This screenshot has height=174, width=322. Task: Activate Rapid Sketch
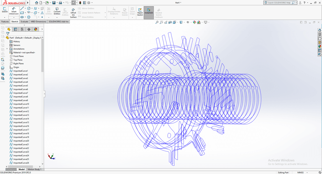point(140,12)
